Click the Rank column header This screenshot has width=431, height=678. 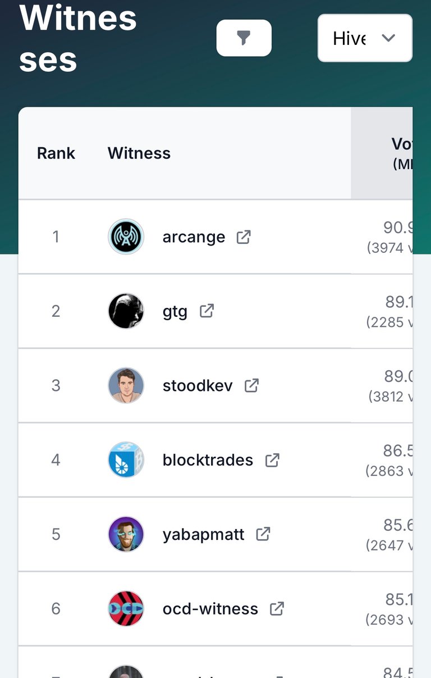pyautogui.click(x=56, y=153)
